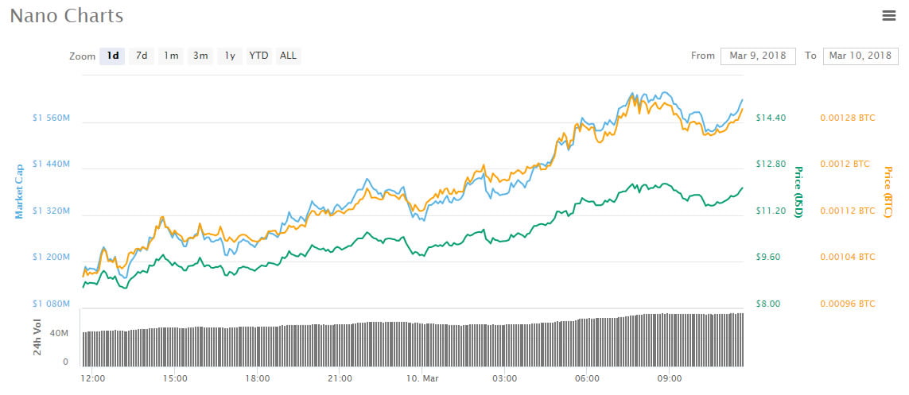Show ALL time chart range
Image resolution: width=909 pixels, height=395 pixels.
(288, 56)
